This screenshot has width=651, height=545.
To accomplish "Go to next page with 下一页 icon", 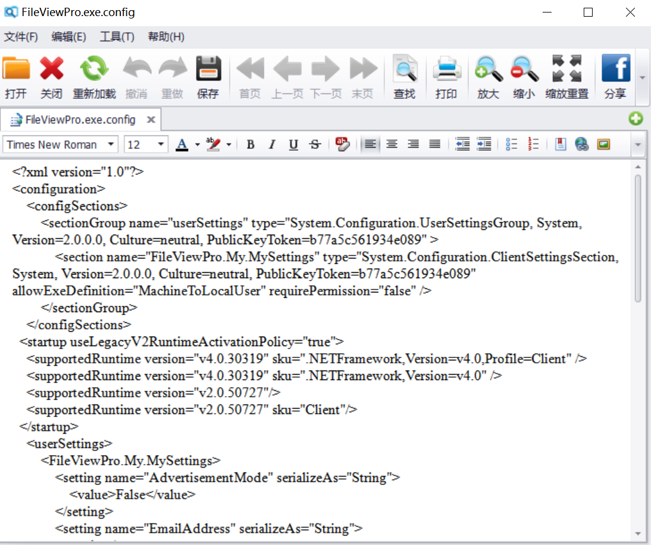I will coord(326,77).
